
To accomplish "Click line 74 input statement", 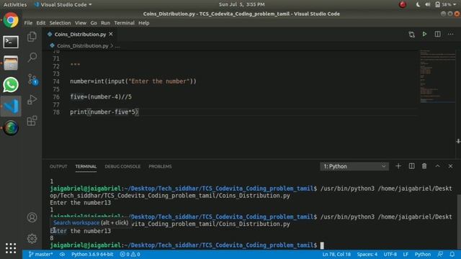I will (x=133, y=81).
